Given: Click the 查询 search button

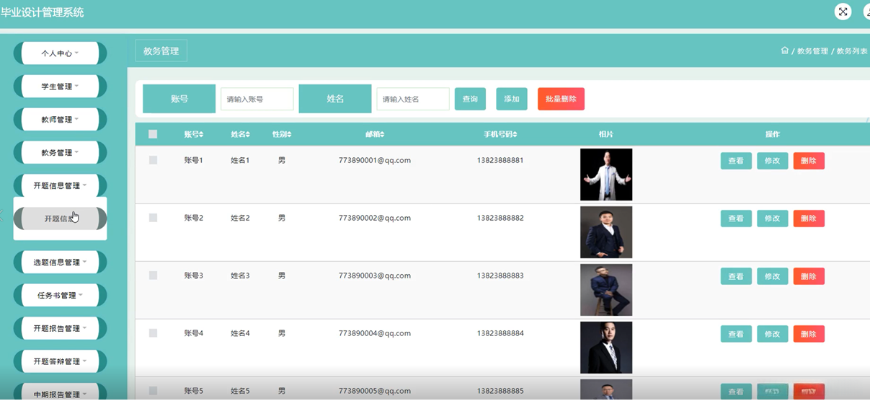Looking at the screenshot, I should [x=470, y=99].
